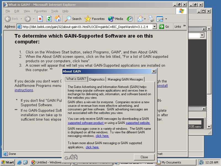The image size is (221, 166).
Task: Close the About GAIN dialog with X
Action: [x=154, y=71]
